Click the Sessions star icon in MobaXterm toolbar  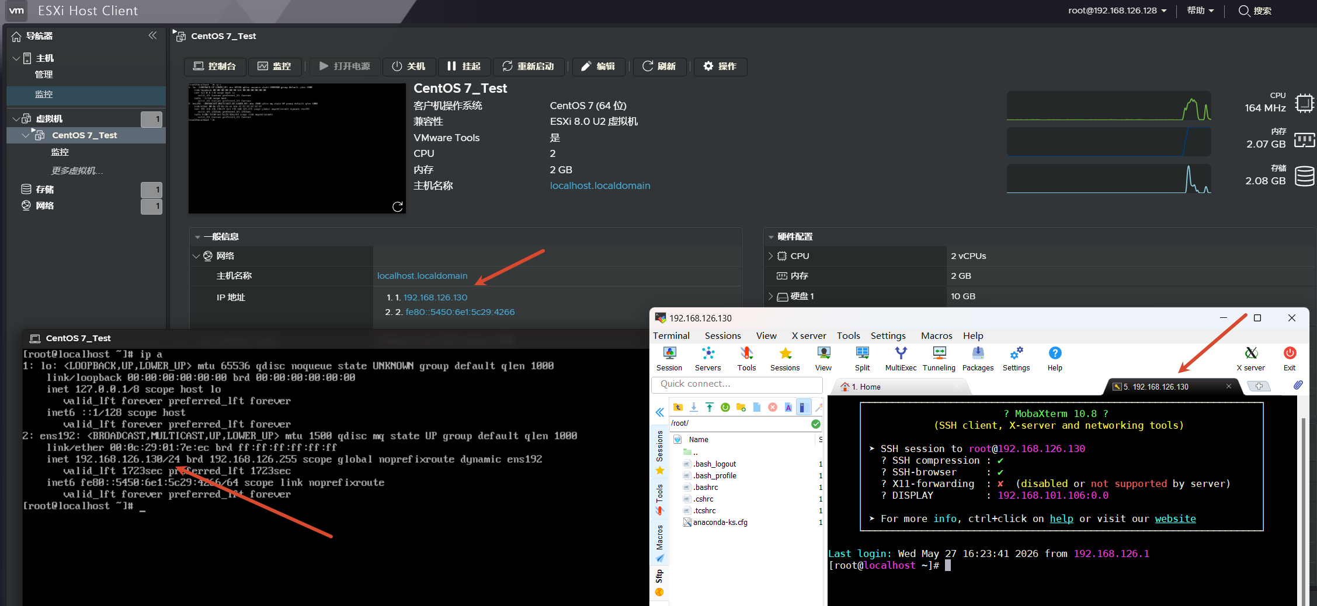click(785, 358)
